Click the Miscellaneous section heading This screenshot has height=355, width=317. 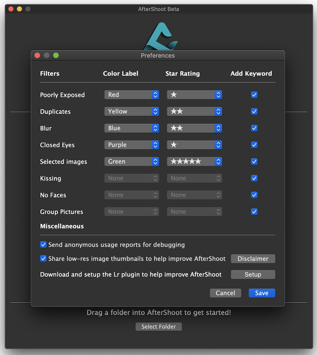62,226
